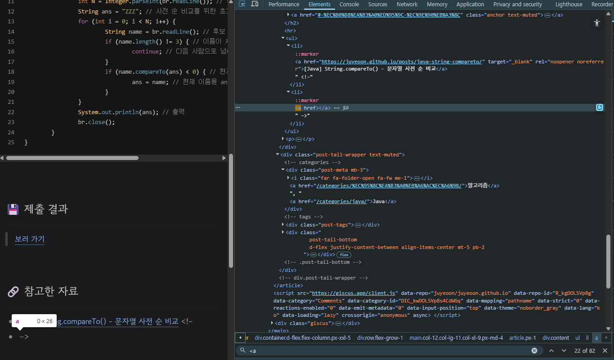Viewport: 614px width, 360px height.
Task: Select breadcrumb article.px-1
Action: click(x=523, y=338)
